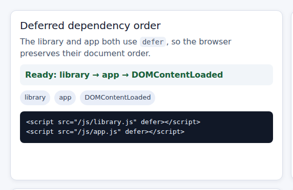293x190 pixels.
Task: Click the 'Ready: library → app → DOMContentLoaded' status
Action: click(146, 75)
